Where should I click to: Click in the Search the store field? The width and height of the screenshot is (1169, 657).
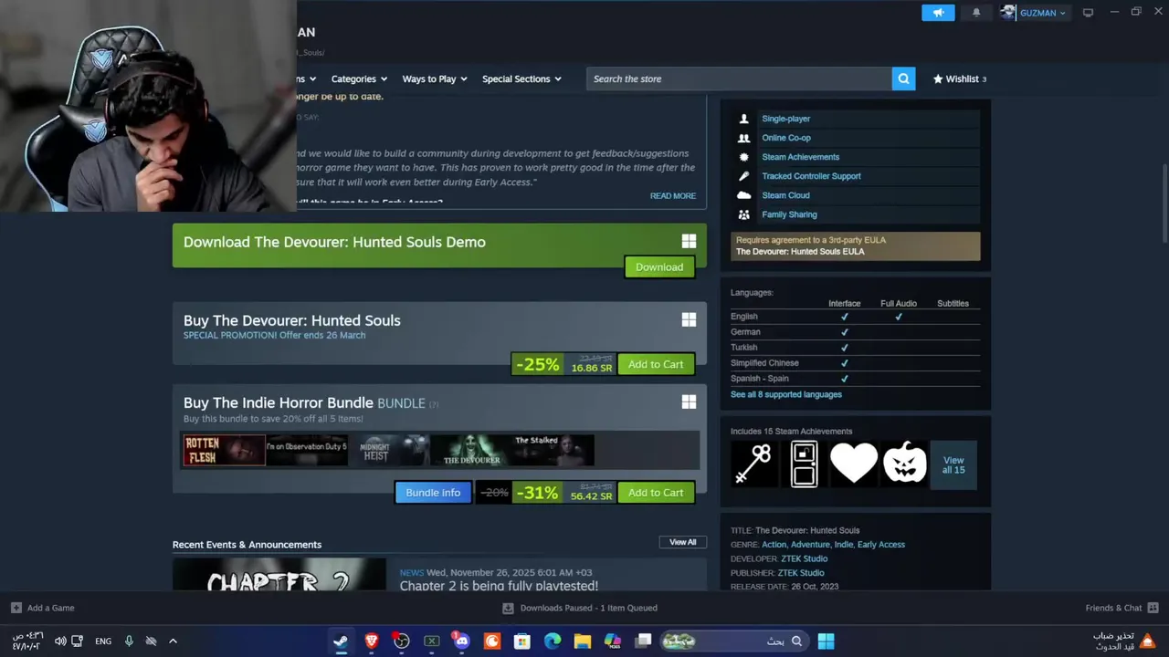[x=739, y=78]
